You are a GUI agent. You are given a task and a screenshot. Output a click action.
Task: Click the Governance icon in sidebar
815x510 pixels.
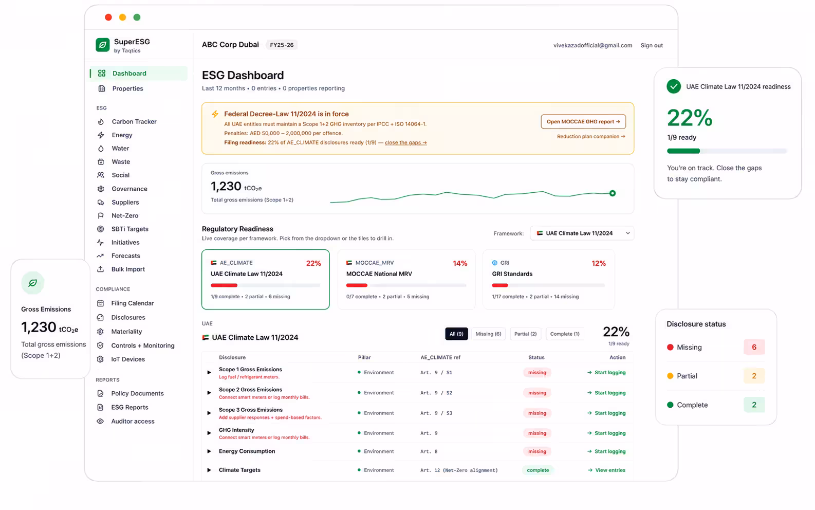101,189
